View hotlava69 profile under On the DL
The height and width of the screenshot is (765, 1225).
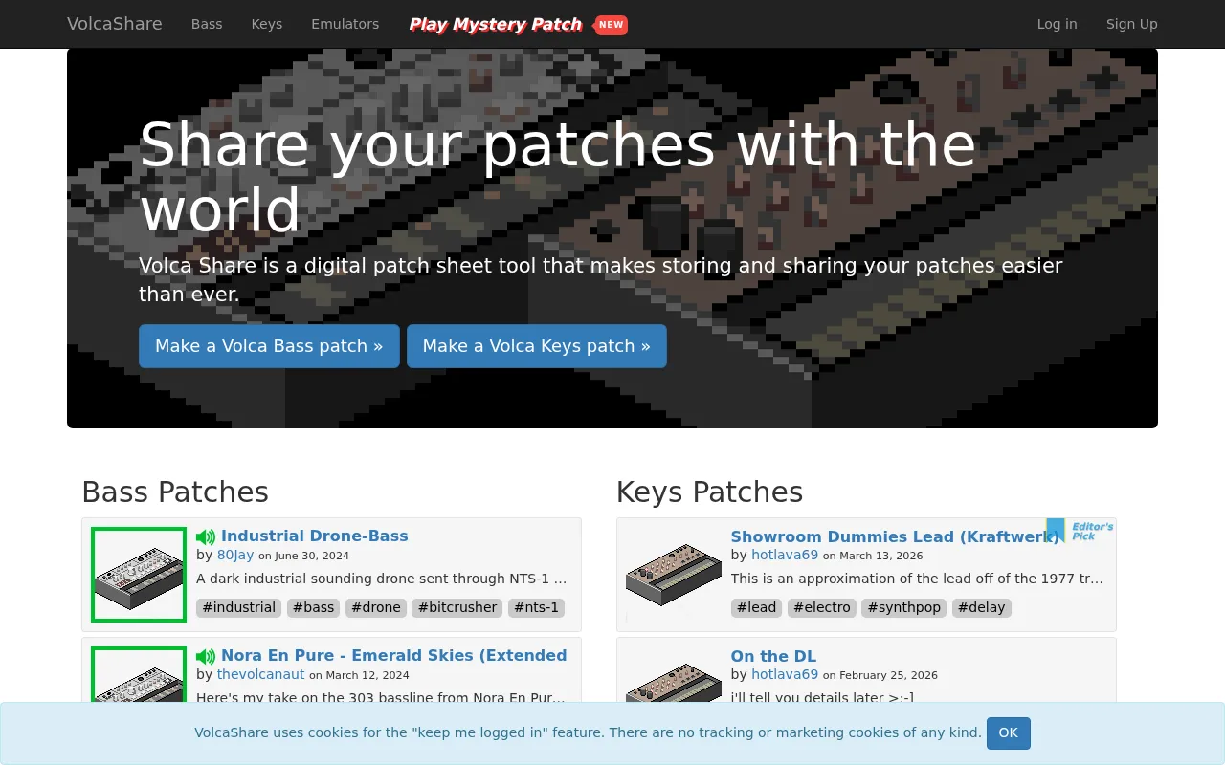(x=785, y=674)
